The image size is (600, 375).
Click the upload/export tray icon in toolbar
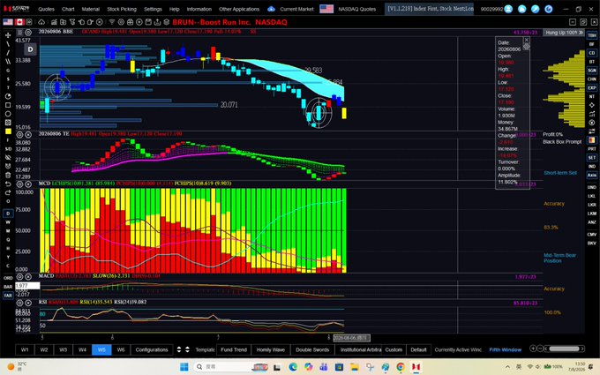(x=157, y=22)
